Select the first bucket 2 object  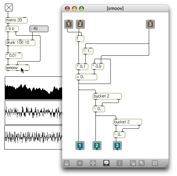[x=107, y=96]
